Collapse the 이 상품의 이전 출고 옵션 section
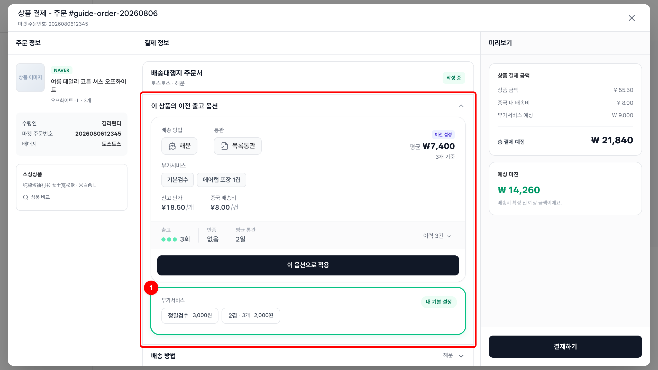658x370 pixels. (461, 106)
